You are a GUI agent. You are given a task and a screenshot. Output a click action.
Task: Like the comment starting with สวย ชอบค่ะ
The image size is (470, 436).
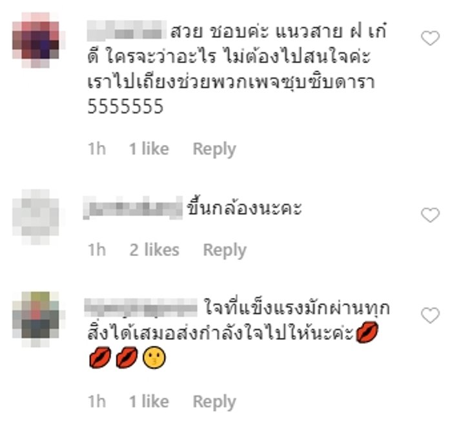430,38
